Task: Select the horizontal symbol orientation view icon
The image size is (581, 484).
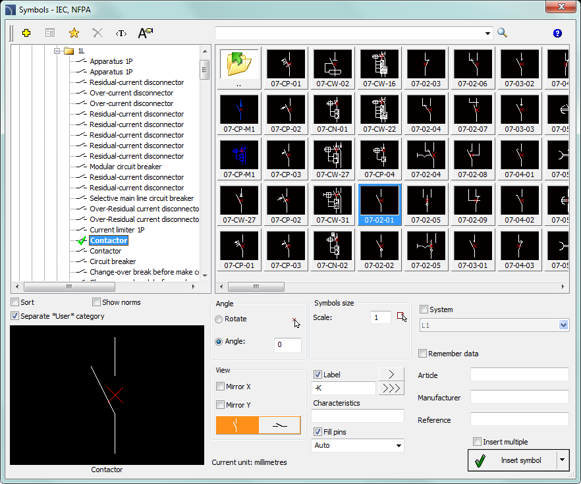Action: pyautogui.click(x=280, y=425)
